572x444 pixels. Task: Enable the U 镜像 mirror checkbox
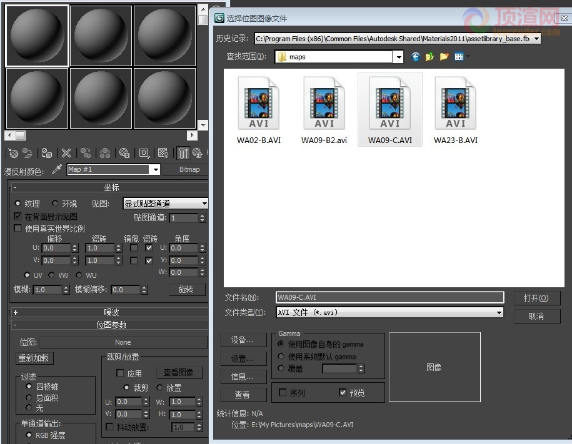click(x=134, y=248)
